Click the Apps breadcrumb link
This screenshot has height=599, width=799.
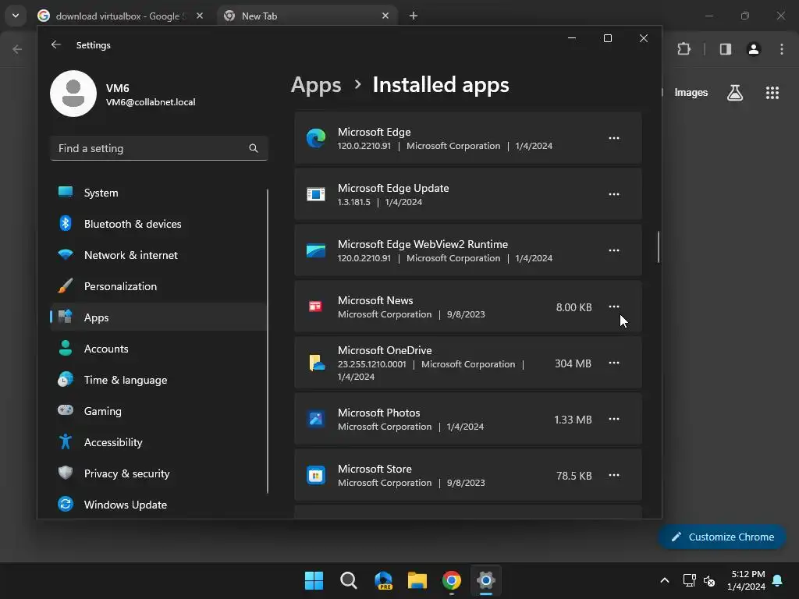[316, 84]
